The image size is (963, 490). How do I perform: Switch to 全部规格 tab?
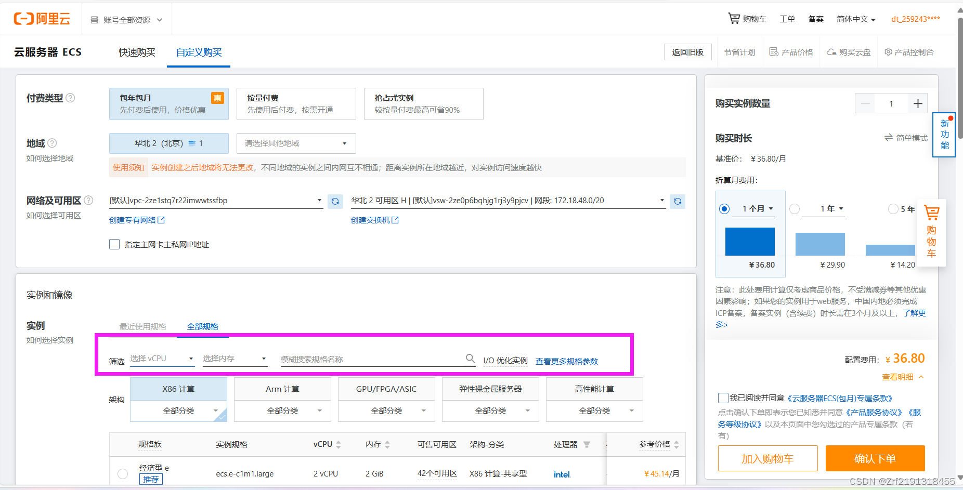(x=203, y=326)
